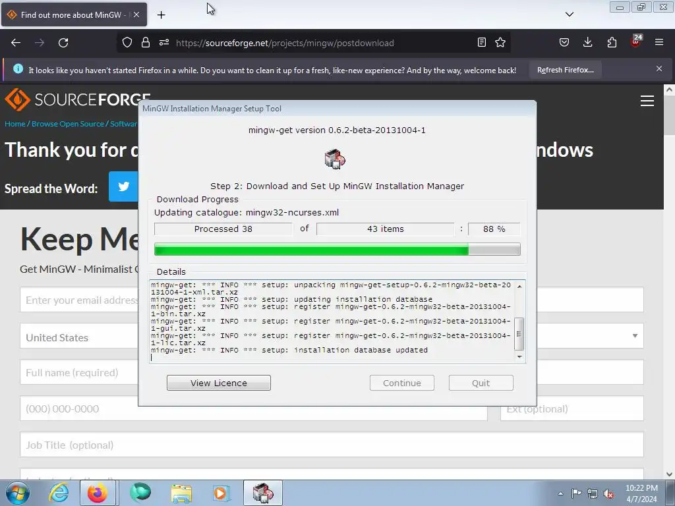Show hidden system tray icons
Screen dimensions: 675x506
[560, 493]
